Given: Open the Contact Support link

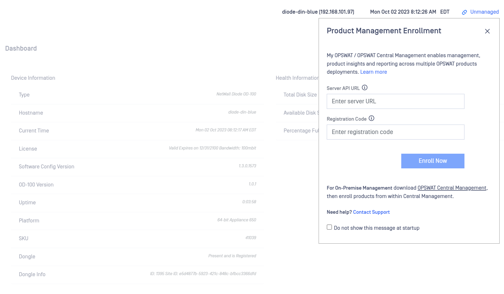Looking at the screenshot, I should (371, 212).
